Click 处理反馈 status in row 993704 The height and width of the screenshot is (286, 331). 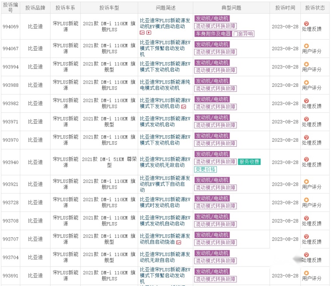click(312, 260)
